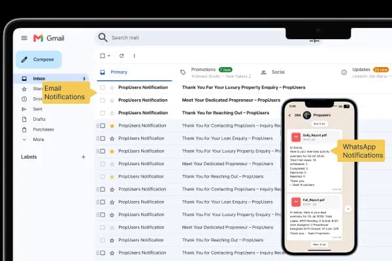Viewport: 392px width, 261px height.
Task: Click the Social people icon
Action: pyautogui.click(x=263, y=72)
